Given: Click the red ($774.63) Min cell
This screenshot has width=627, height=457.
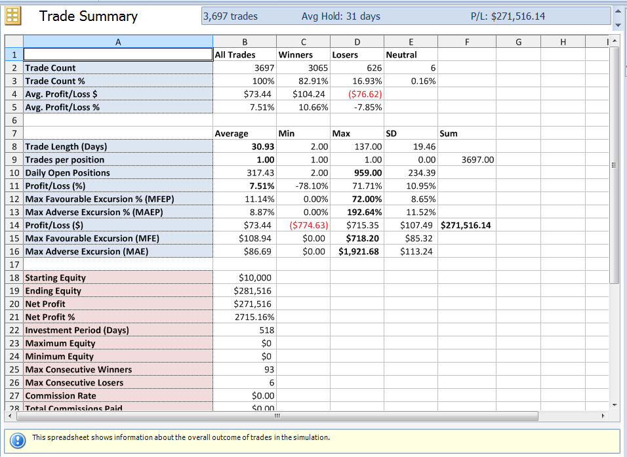Looking at the screenshot, I should point(304,226).
